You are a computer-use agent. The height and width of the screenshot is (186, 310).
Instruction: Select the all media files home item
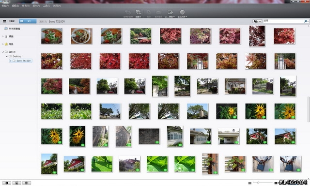(x=12, y=29)
